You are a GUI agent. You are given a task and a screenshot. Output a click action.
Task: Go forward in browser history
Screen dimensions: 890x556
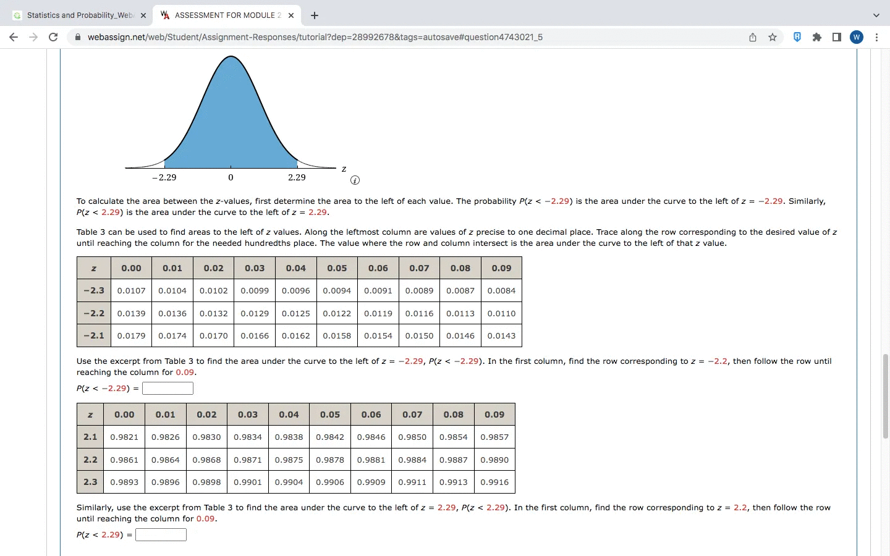coord(33,37)
